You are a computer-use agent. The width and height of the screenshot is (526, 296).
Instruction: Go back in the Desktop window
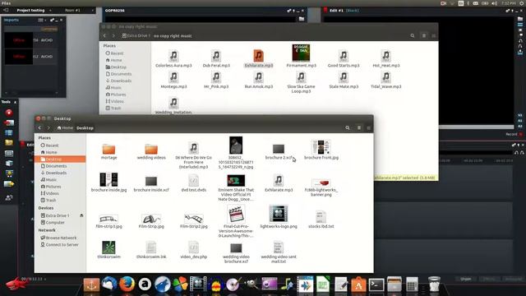click(39, 128)
